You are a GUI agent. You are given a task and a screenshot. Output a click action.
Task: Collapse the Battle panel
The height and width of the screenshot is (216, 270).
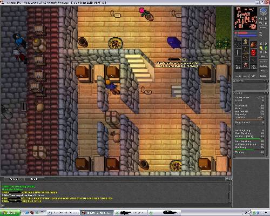[265, 81]
